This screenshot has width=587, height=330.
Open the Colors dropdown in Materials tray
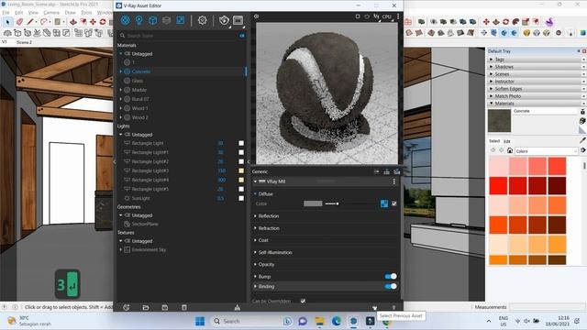coord(547,151)
